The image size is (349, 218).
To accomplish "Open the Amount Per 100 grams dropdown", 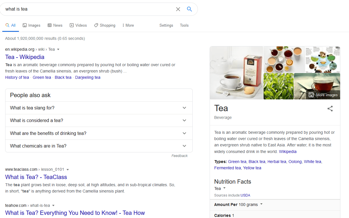I will (x=238, y=205).
